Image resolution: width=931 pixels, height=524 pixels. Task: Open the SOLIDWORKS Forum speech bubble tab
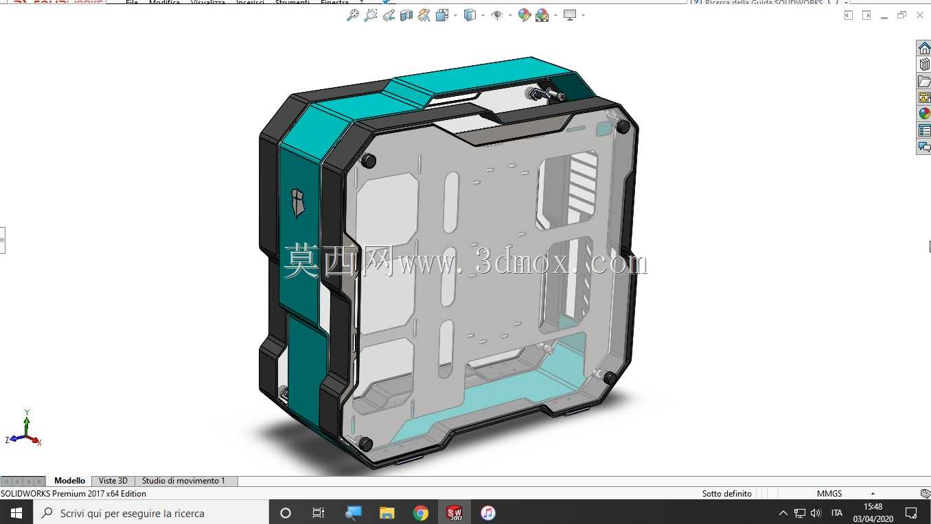(x=924, y=147)
